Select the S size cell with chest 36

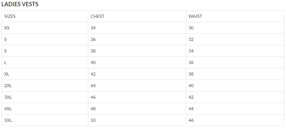click(x=6, y=39)
